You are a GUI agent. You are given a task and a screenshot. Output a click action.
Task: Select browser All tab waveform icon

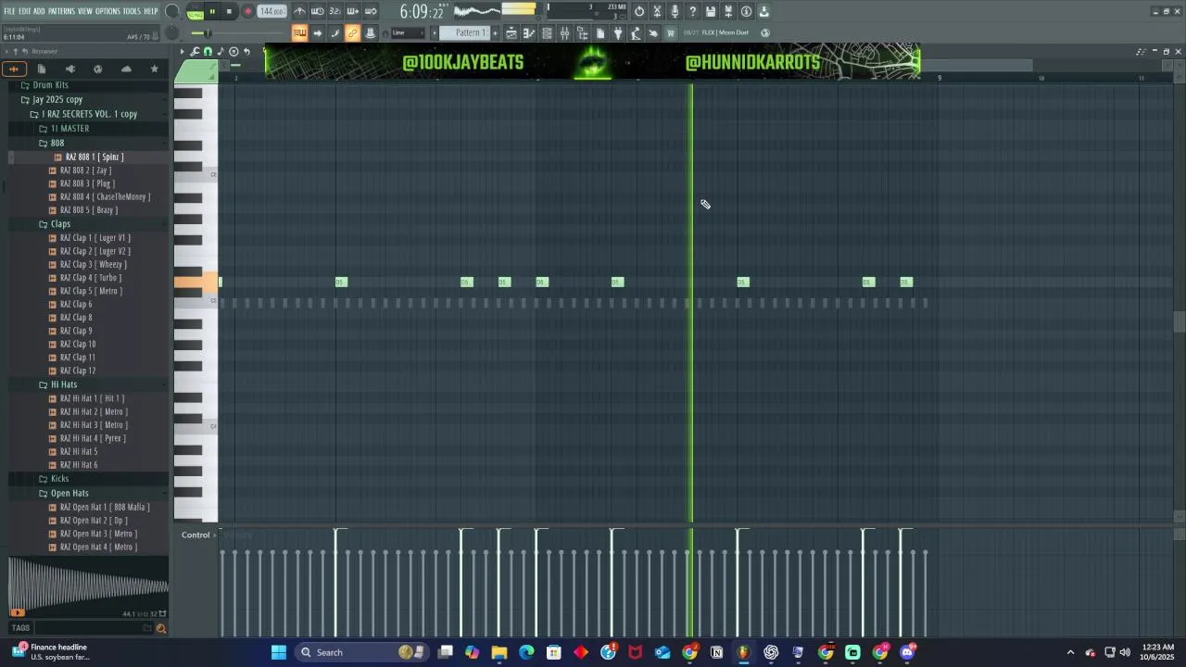click(13, 69)
